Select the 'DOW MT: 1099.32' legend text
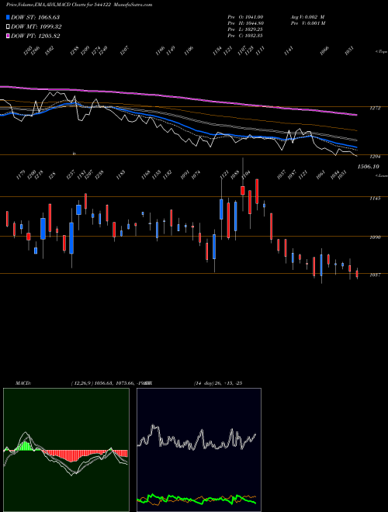The width and height of the screenshot is (388, 512). click(36, 27)
